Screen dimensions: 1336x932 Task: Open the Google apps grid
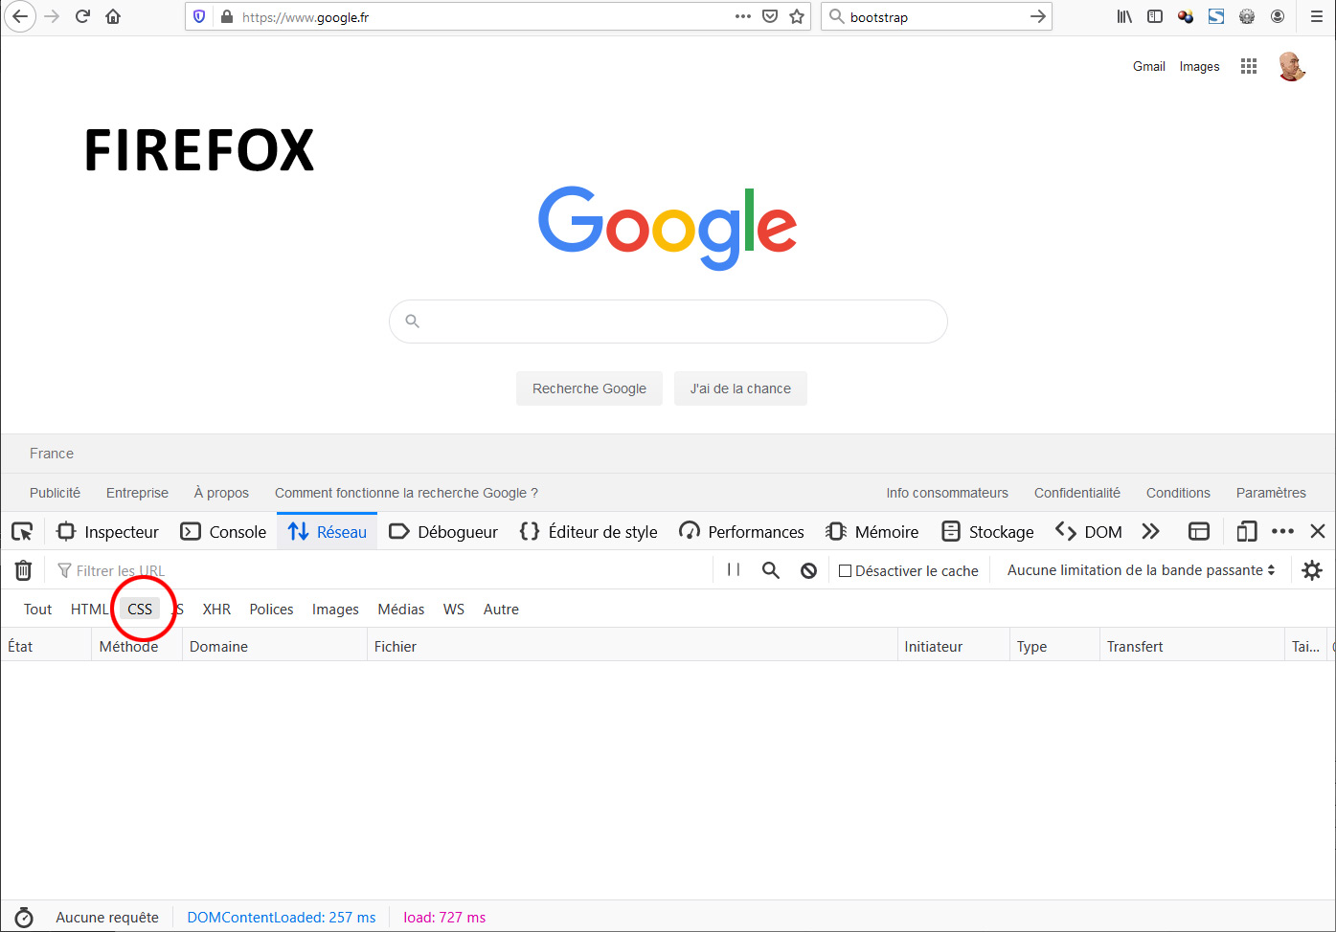tap(1249, 66)
